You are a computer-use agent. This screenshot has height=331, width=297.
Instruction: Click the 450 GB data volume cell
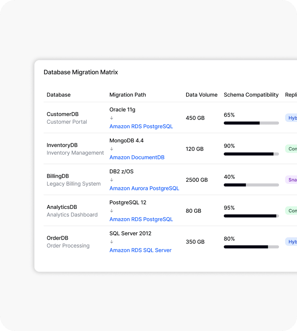pos(195,118)
